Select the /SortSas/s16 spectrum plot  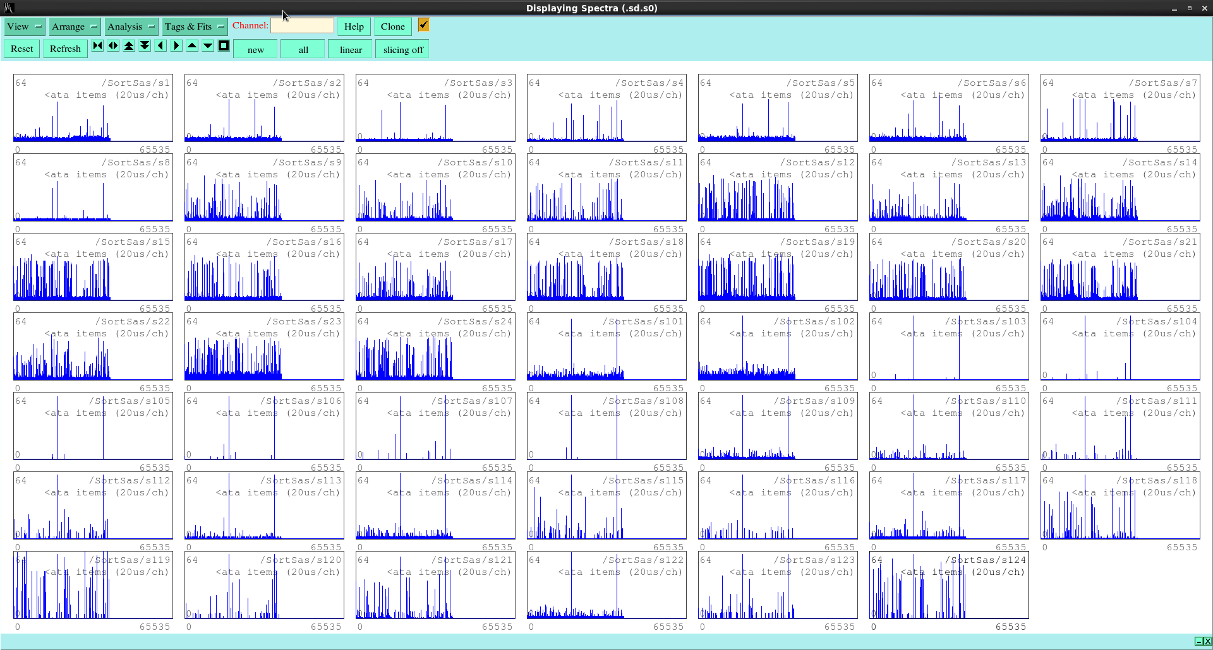[x=264, y=267]
